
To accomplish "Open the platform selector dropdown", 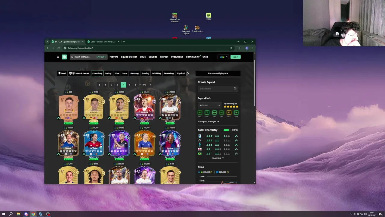I will [223, 57].
